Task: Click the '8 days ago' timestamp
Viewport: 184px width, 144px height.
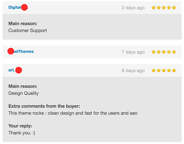Action: (133, 71)
